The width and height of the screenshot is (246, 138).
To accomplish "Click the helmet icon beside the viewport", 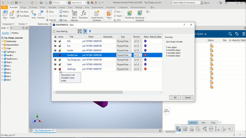I will coord(167,111).
